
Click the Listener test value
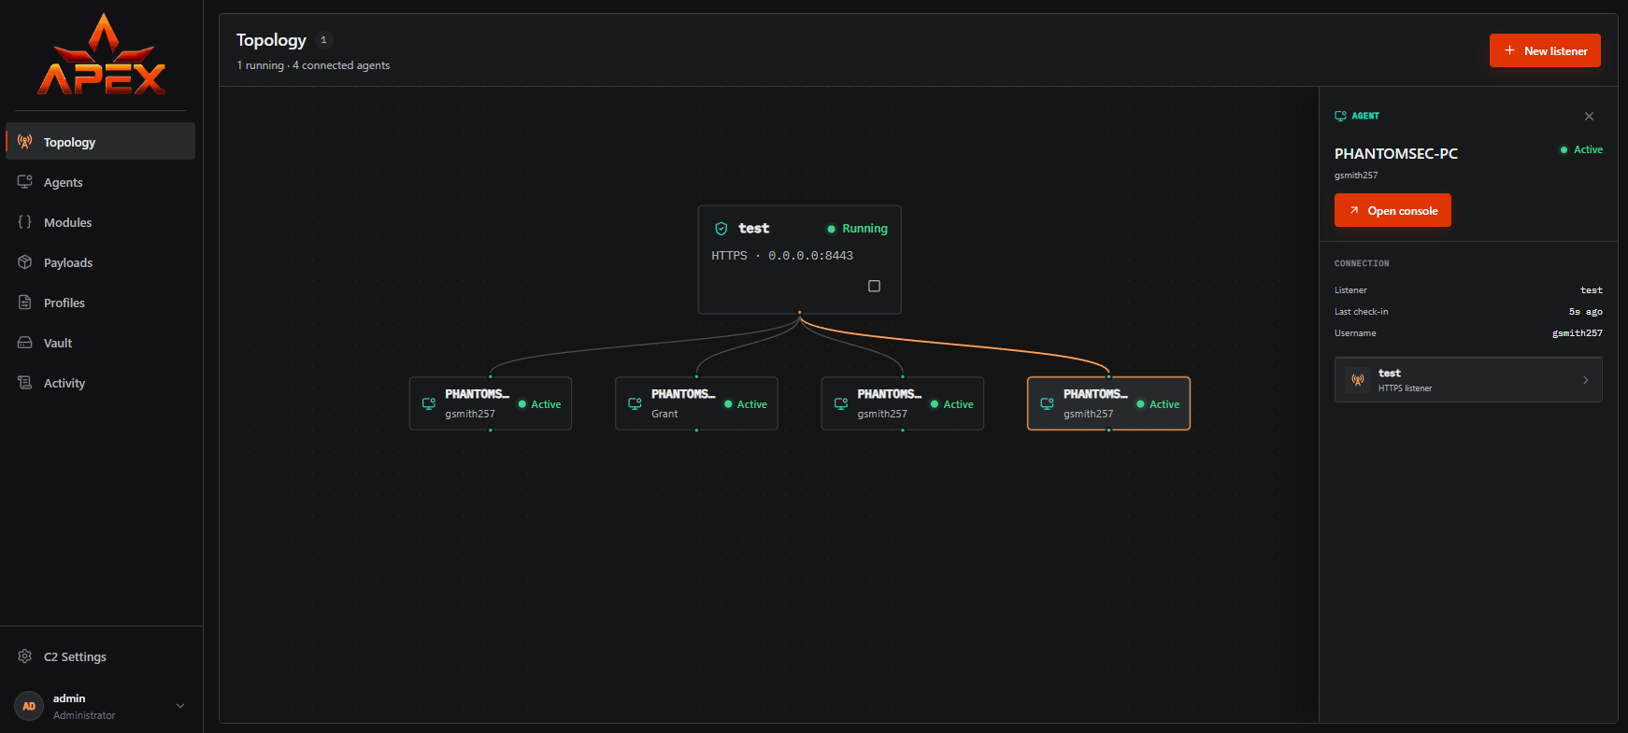click(x=1592, y=290)
